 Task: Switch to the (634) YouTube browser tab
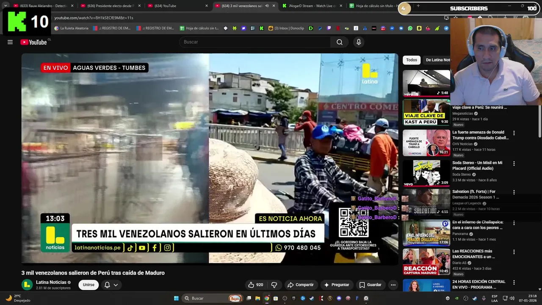pos(178,6)
